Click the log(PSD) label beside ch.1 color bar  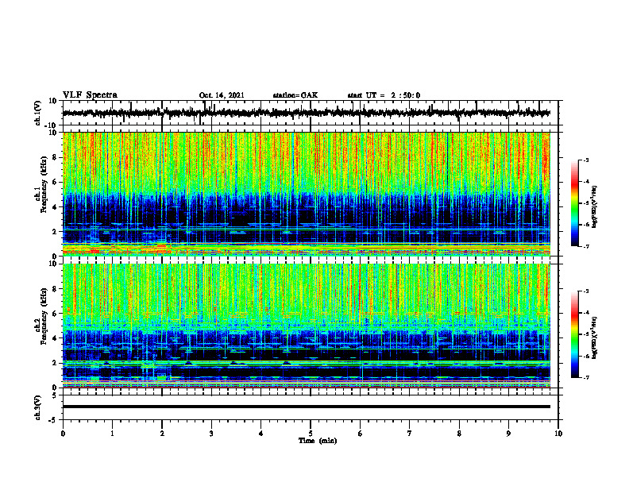tap(595, 206)
